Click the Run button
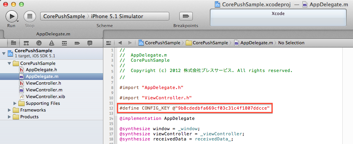The width and height of the screenshot is (353, 144). [x=11, y=16]
